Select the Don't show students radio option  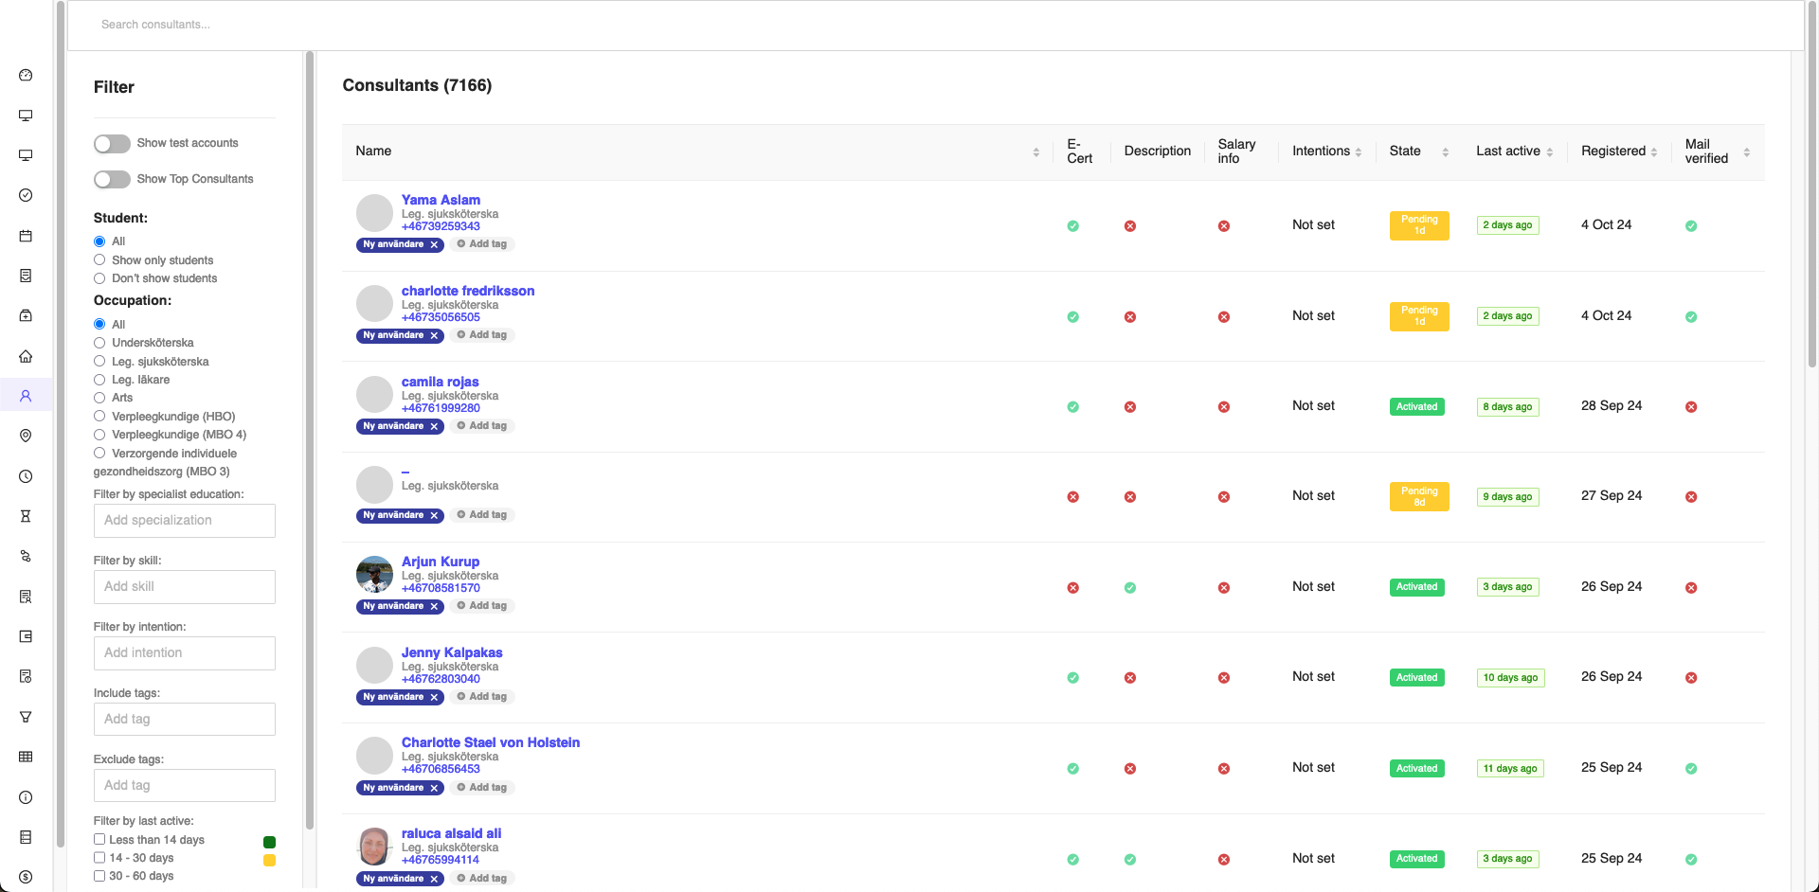point(99,278)
